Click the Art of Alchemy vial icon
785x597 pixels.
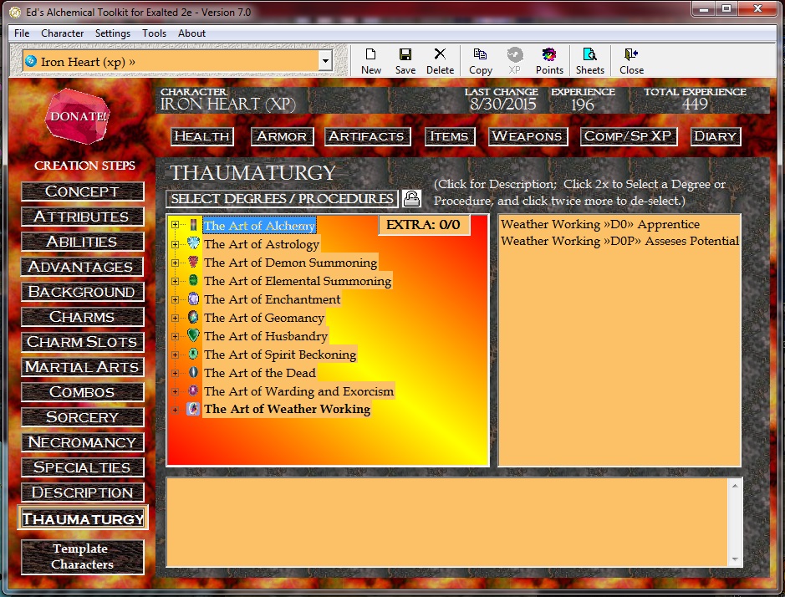pyautogui.click(x=193, y=225)
